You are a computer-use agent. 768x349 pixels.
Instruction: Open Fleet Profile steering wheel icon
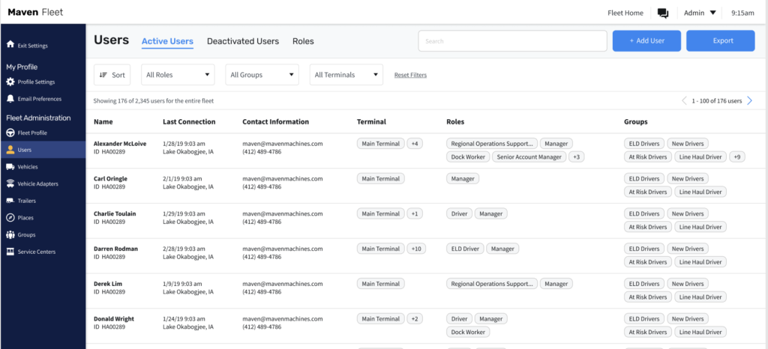coord(10,133)
